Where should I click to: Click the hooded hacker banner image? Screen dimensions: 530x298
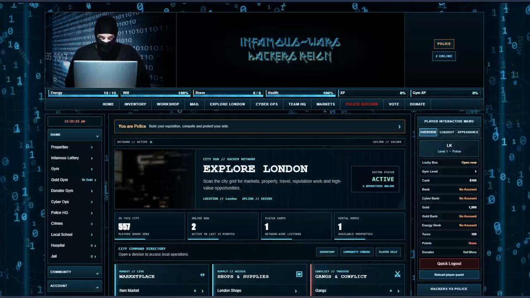[x=111, y=50]
